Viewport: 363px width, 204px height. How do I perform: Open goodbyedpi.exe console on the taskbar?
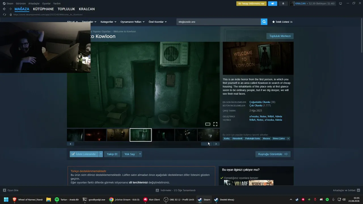point(94,199)
